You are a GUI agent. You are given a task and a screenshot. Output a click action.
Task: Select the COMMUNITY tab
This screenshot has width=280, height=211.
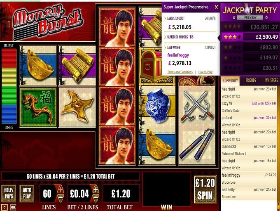tap(230, 81)
